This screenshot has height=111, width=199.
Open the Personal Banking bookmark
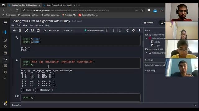tap(88, 15)
